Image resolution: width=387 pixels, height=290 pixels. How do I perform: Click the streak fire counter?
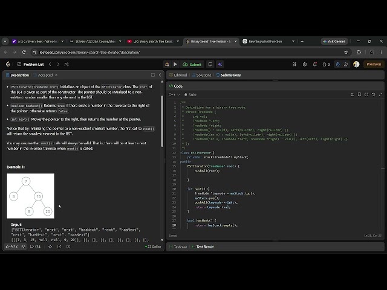[x=327, y=65]
